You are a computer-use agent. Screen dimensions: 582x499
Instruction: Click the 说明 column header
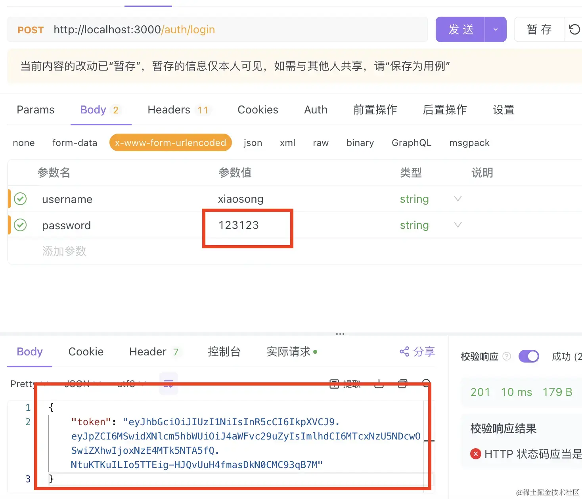point(482,173)
